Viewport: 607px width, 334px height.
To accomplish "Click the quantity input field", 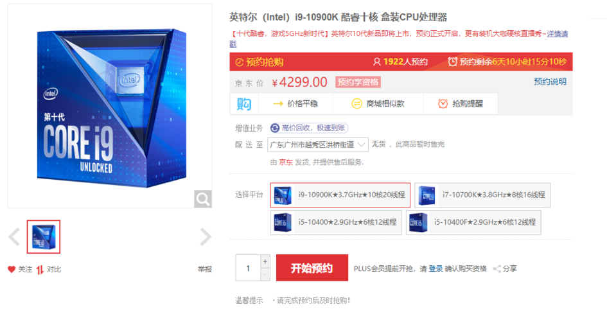I will coord(248,268).
